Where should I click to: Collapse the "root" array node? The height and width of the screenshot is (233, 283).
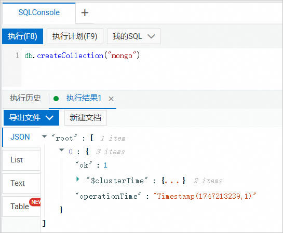click(44, 136)
